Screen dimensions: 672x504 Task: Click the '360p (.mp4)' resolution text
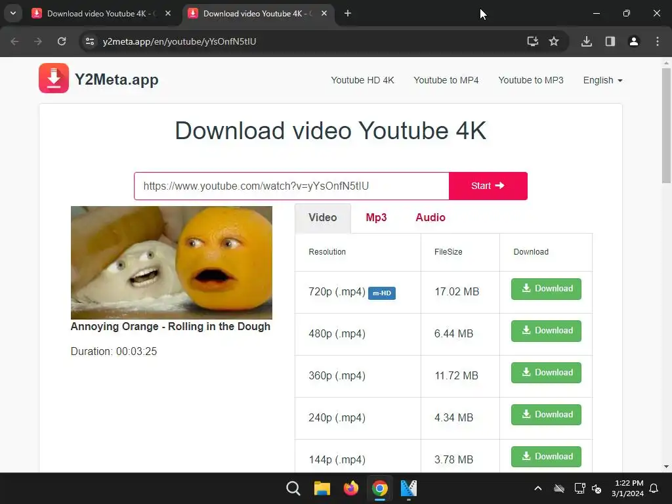coord(337,376)
